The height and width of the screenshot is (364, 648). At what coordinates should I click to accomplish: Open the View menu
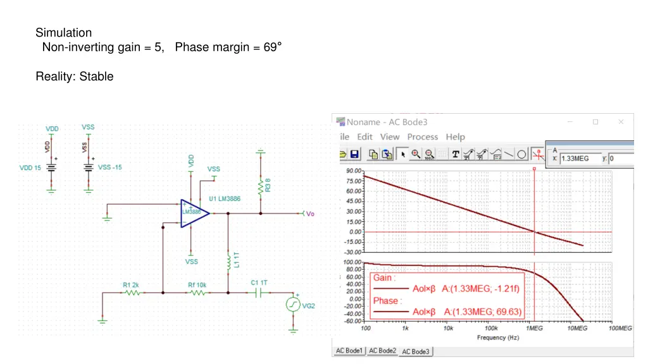(390, 136)
